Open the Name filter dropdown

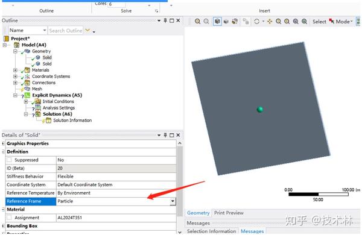[44, 31]
